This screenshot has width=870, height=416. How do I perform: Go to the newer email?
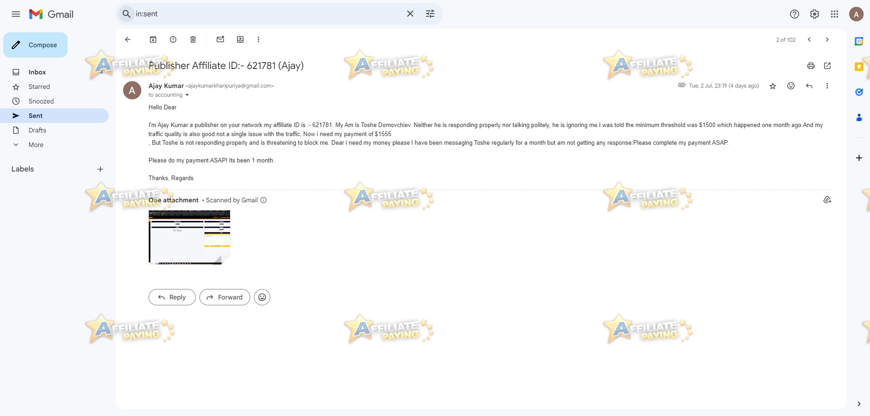[x=809, y=39]
